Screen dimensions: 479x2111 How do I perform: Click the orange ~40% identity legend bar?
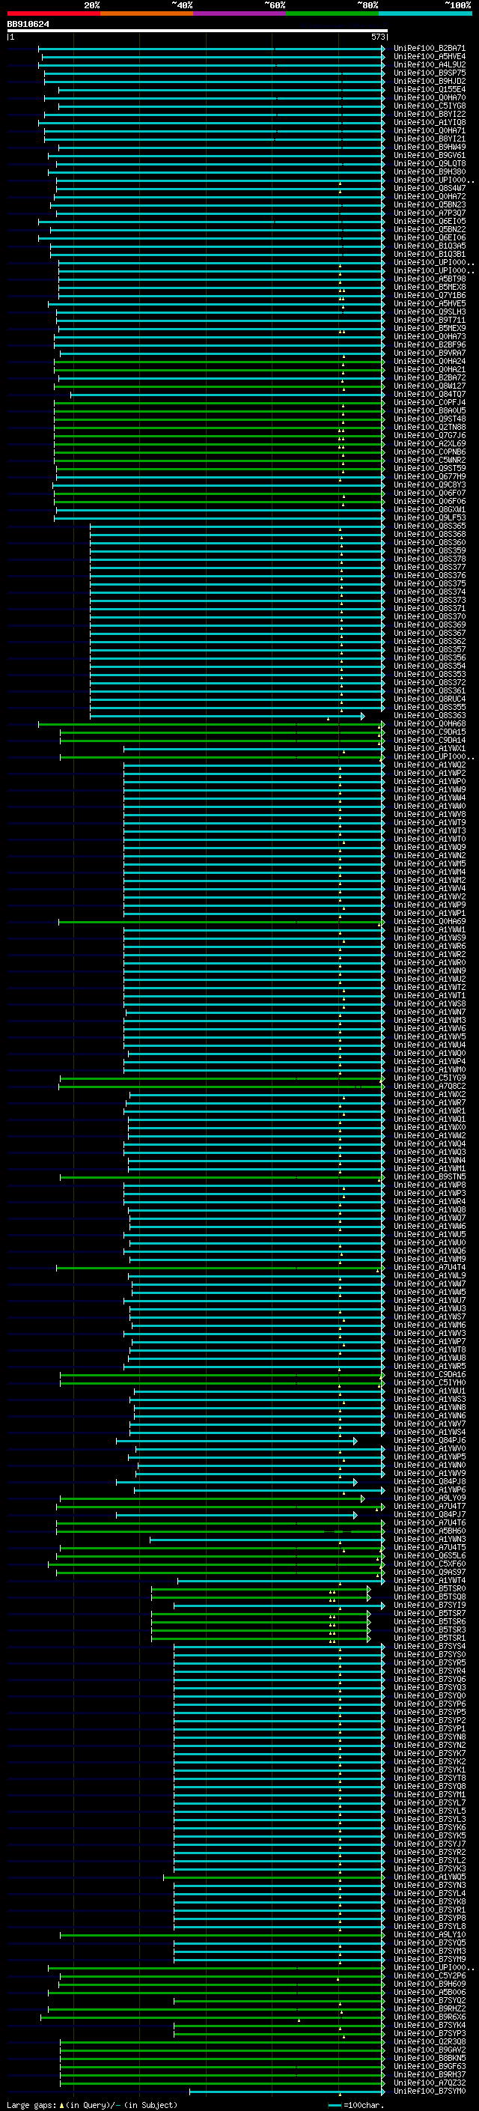(147, 13)
